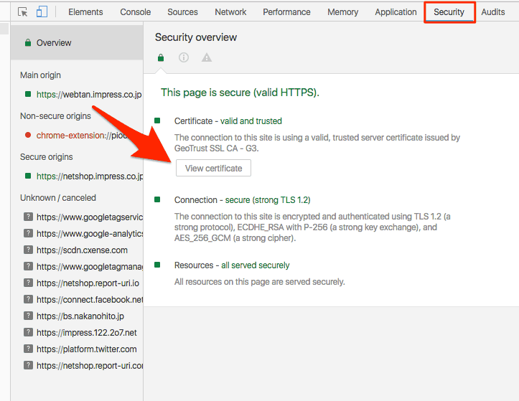The image size is (519, 401).
Task: Switch to the Console tab
Action: click(135, 12)
